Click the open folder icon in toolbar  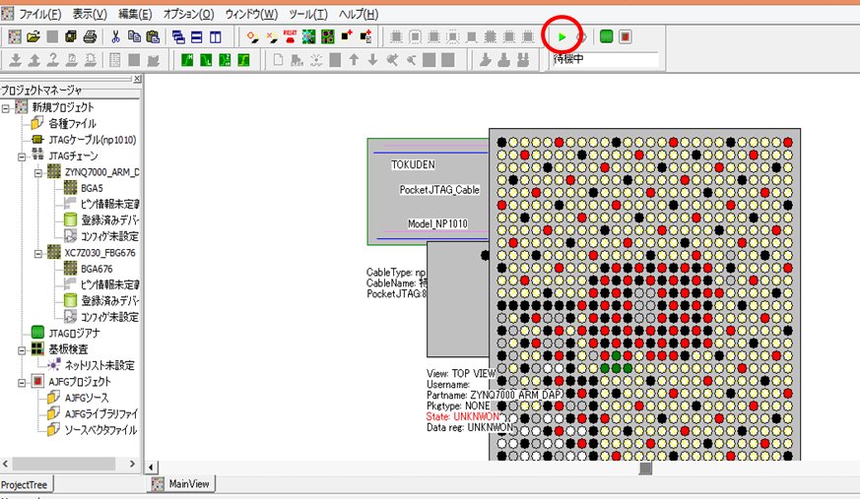click(x=33, y=36)
